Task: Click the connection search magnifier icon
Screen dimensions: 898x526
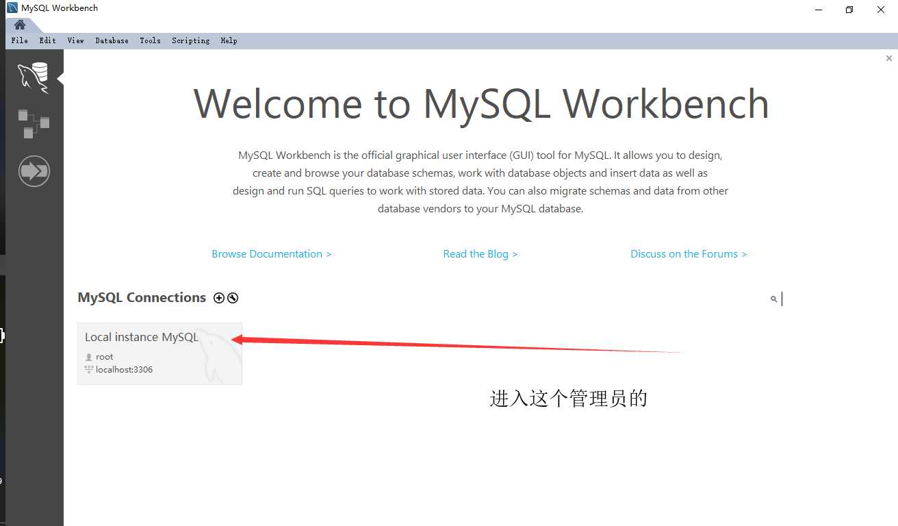Action: point(774,299)
